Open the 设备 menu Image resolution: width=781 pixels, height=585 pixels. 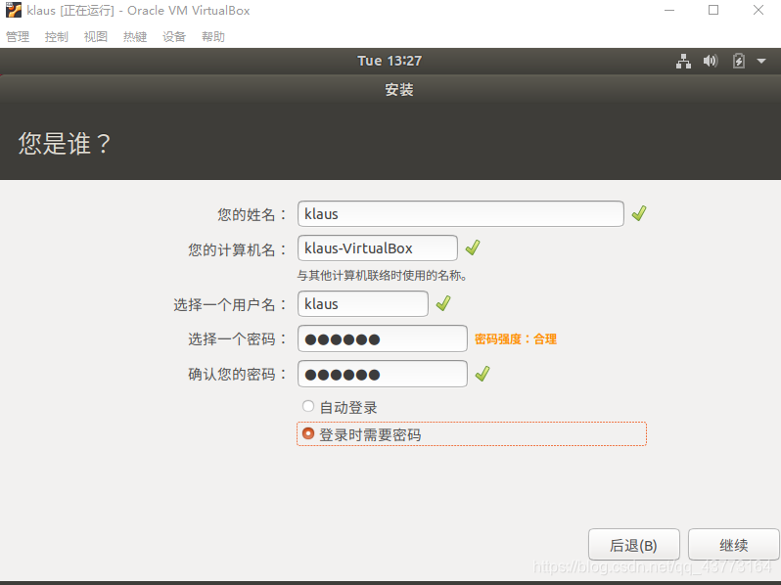point(174,36)
